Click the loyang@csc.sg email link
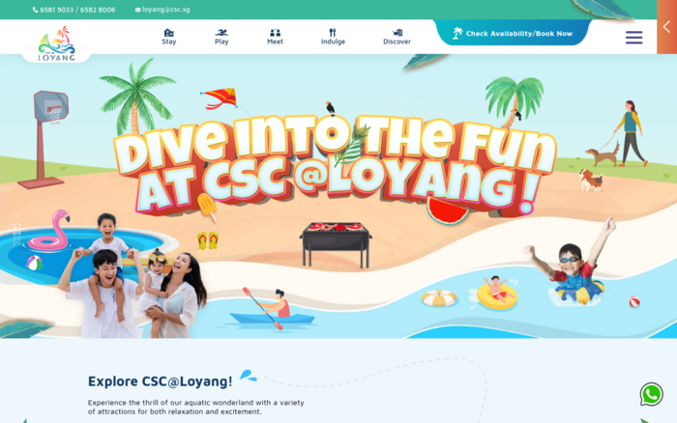Screen dimensions: 677x423 coord(165,10)
